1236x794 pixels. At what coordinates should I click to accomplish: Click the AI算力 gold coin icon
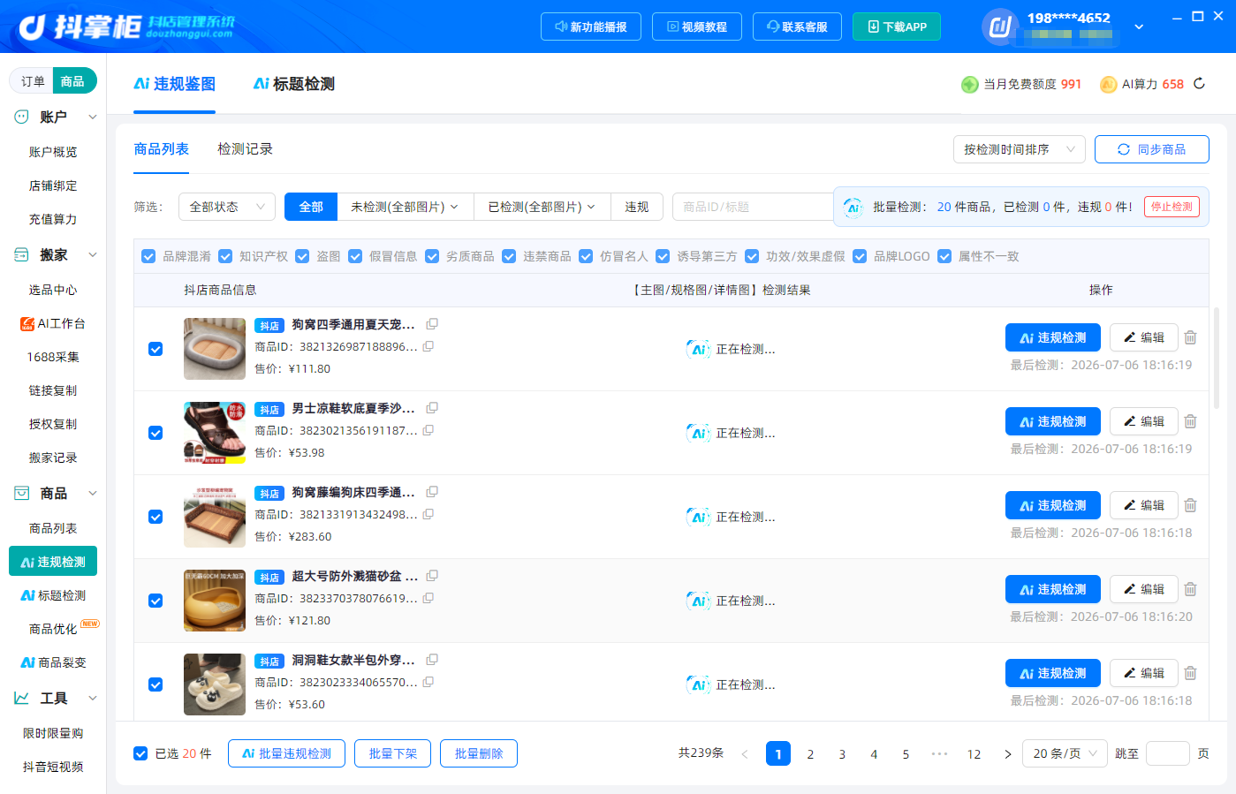[1108, 84]
